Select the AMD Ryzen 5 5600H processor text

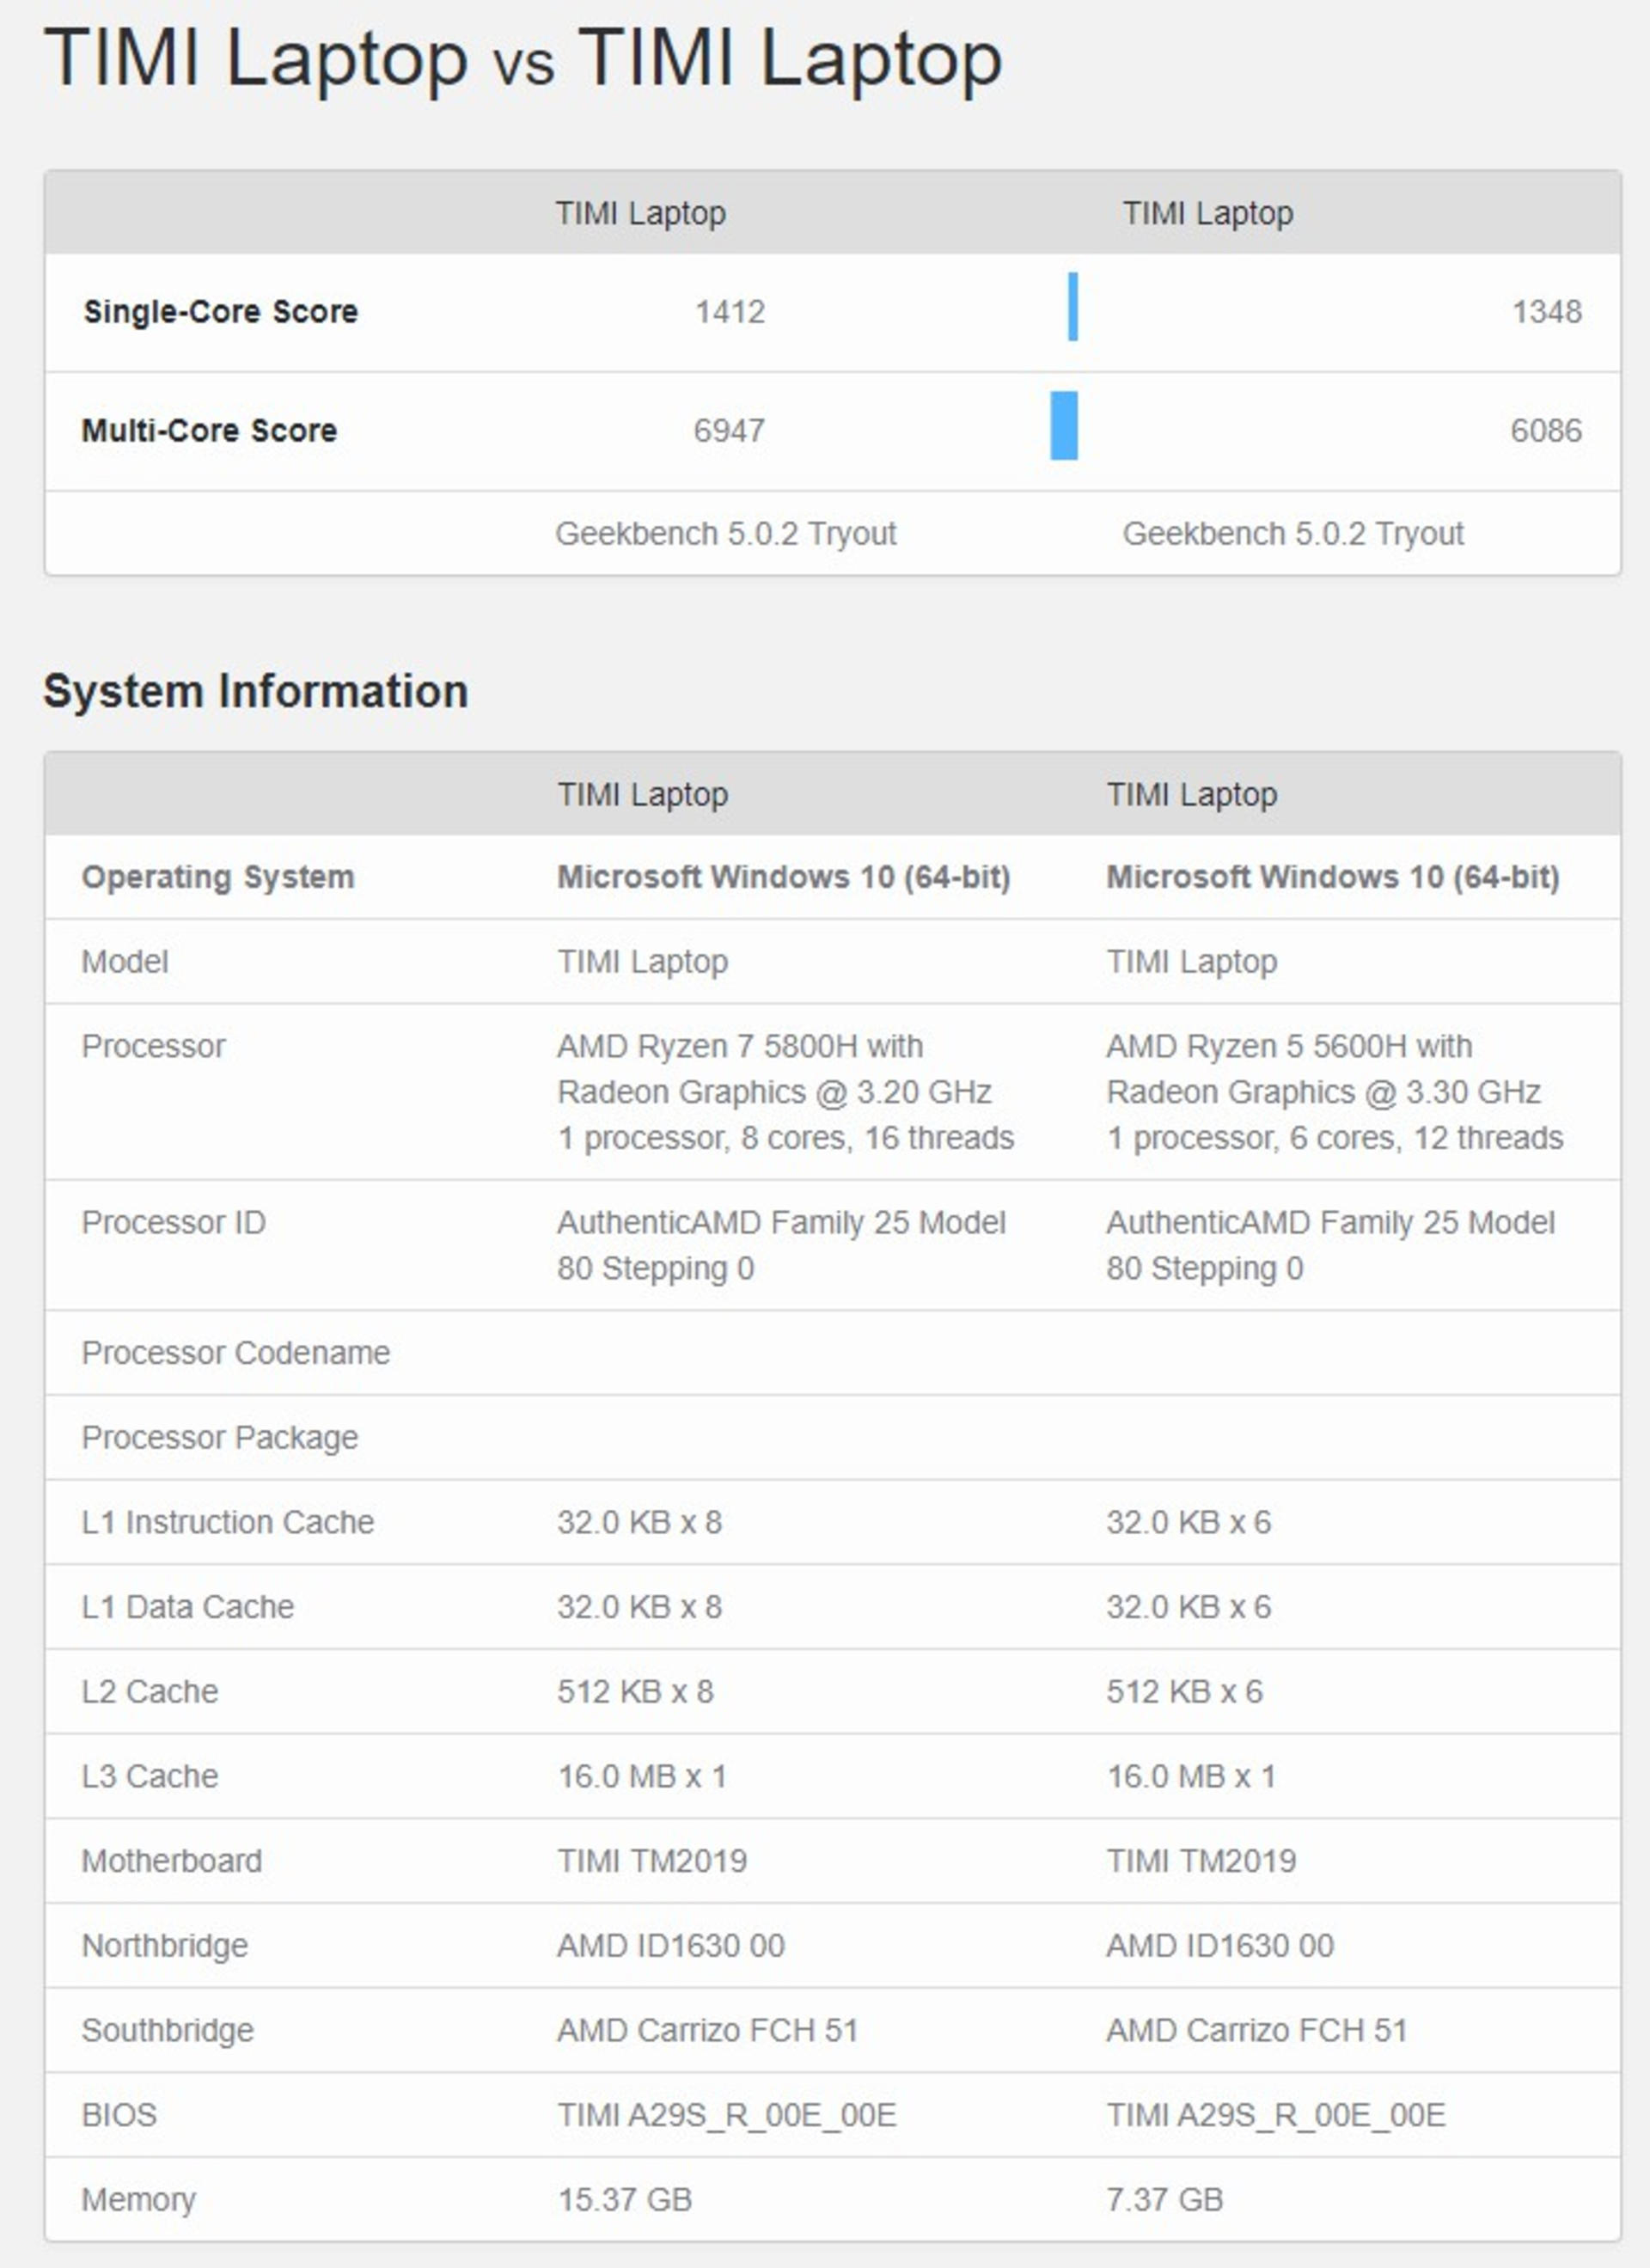(1335, 1092)
